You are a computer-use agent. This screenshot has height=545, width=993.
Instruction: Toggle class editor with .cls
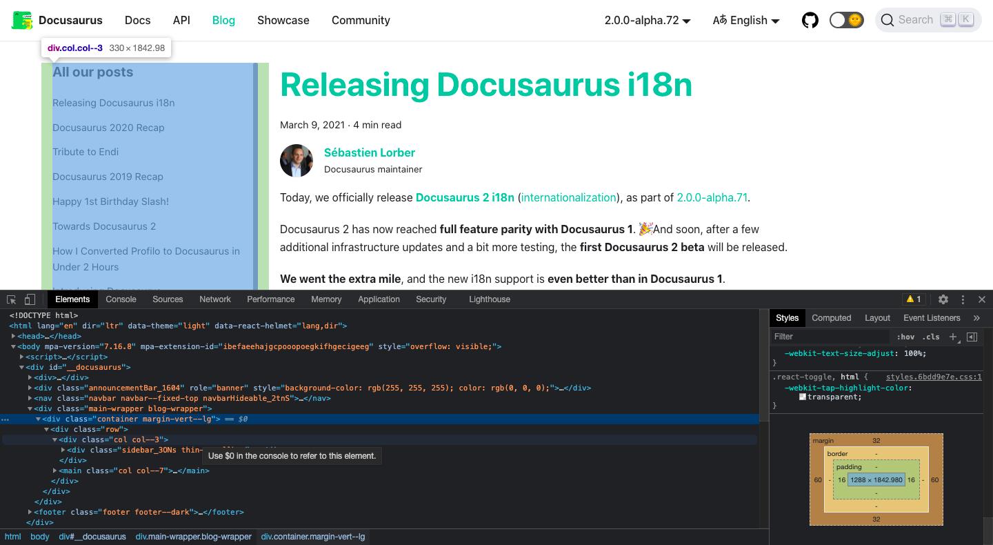(x=930, y=336)
